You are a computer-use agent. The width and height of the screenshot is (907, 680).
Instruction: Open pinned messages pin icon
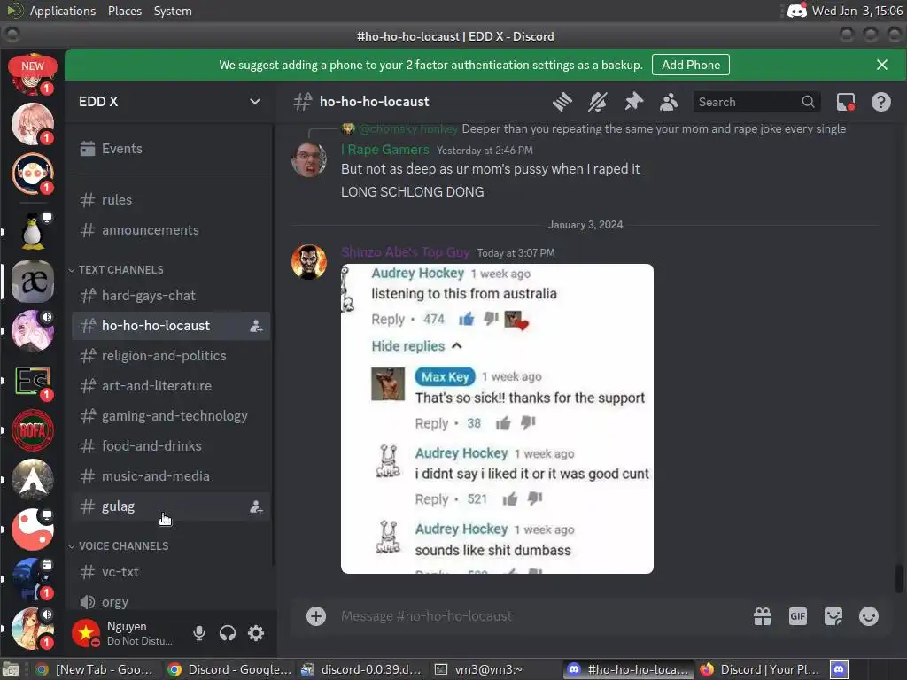coord(633,102)
